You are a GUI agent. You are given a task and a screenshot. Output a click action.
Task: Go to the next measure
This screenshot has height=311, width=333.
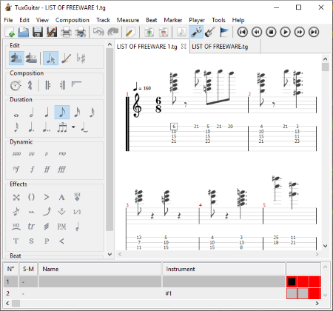pyautogui.click(x=300, y=32)
